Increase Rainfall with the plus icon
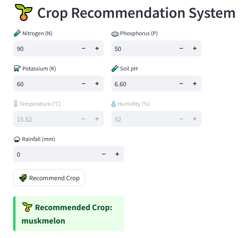The width and height of the screenshot is (248, 238). coord(117,154)
